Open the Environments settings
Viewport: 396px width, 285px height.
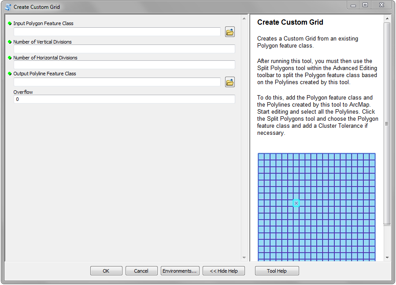[180, 271]
